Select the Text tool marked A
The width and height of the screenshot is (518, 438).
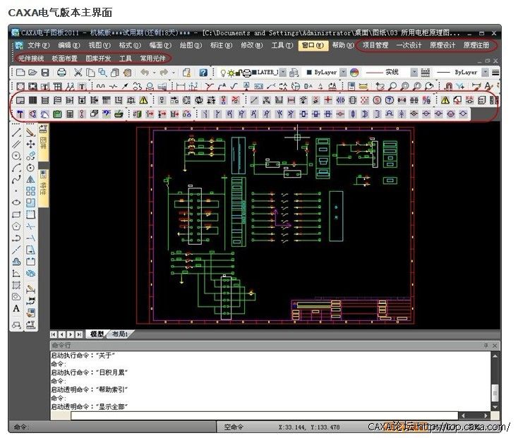click(16, 309)
